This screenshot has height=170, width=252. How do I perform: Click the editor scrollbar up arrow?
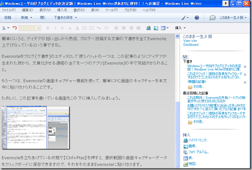(x=177, y=36)
